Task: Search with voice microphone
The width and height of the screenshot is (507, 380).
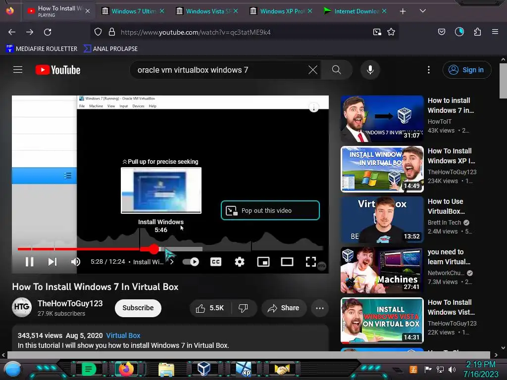Action: point(370,70)
